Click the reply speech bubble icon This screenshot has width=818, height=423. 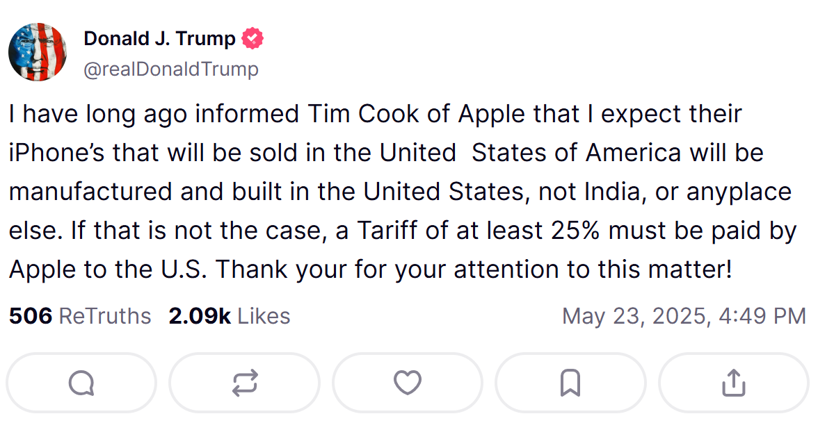[x=81, y=383]
